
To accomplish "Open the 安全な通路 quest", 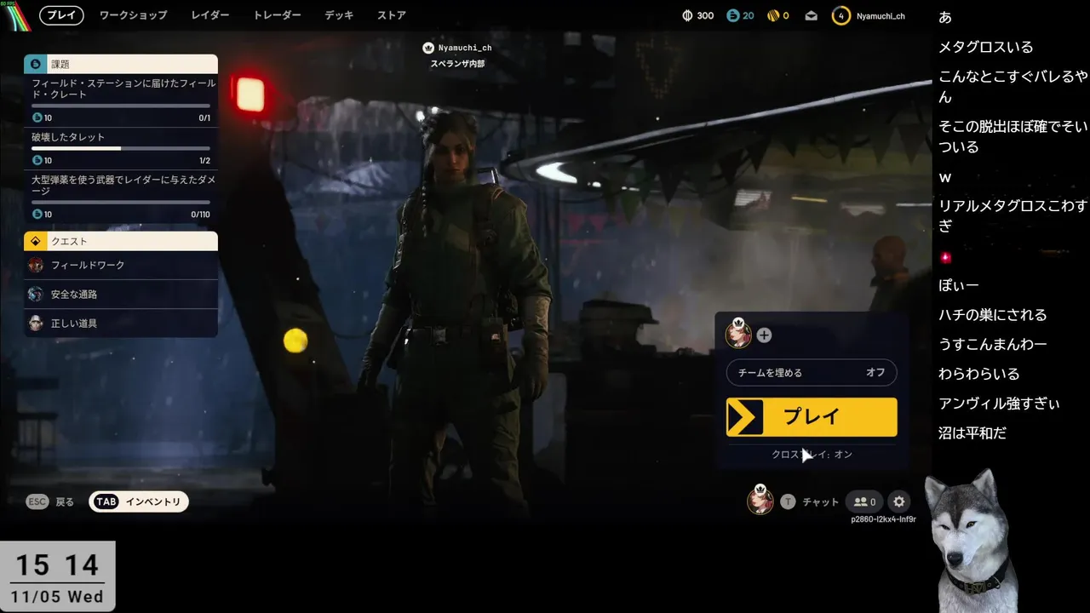I will click(x=121, y=295).
